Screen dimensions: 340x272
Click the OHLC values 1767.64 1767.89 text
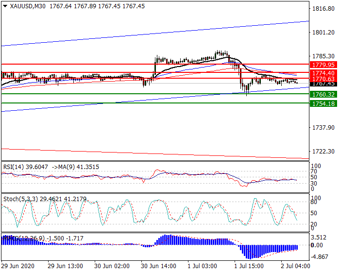coord(73,6)
